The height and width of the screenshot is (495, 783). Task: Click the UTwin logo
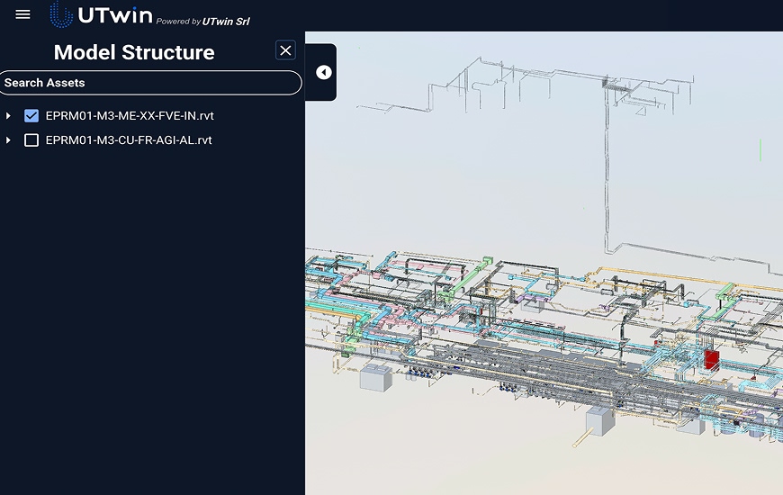[x=101, y=15]
